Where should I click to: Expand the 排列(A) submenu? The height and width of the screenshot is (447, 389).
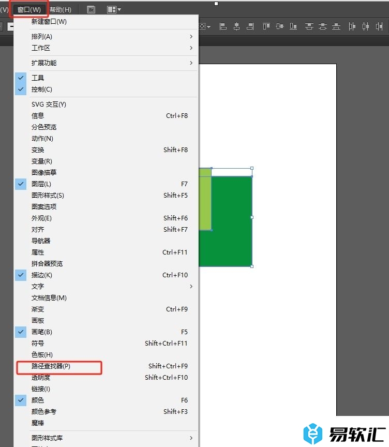coord(106,37)
